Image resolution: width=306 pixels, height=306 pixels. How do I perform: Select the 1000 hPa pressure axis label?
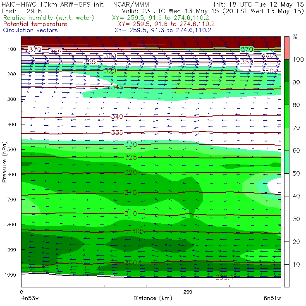tap(10, 275)
